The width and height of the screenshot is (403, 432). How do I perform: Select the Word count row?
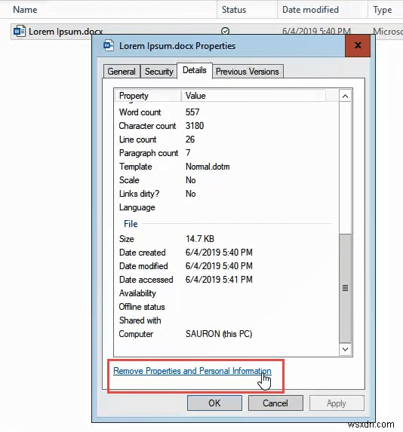pos(226,112)
